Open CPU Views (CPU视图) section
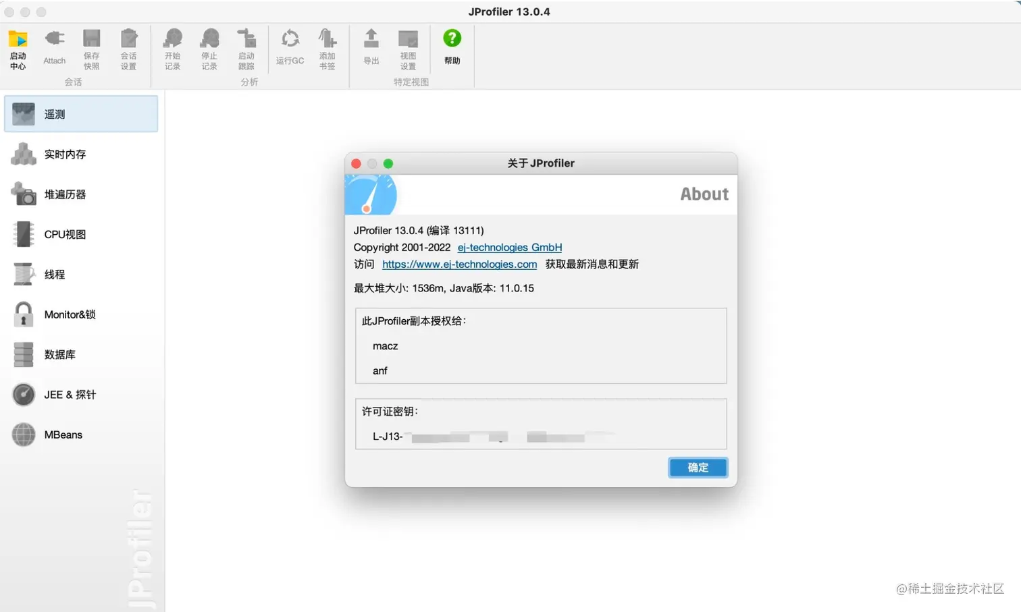Image resolution: width=1021 pixels, height=612 pixels. coord(81,234)
